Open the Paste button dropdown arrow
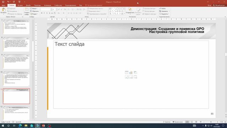 click(x=4, y=14)
